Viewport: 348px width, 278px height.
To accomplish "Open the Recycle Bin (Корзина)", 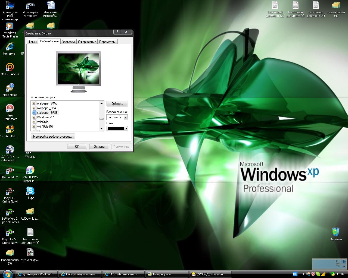I will 336,232.
